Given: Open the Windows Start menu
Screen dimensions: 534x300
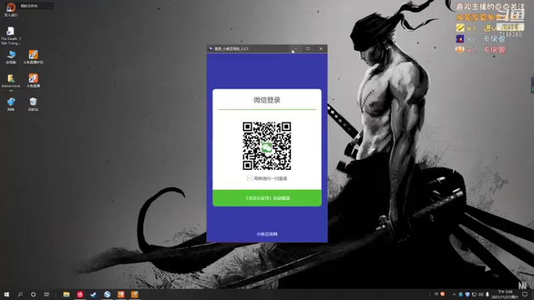Looking at the screenshot, I should [7, 294].
